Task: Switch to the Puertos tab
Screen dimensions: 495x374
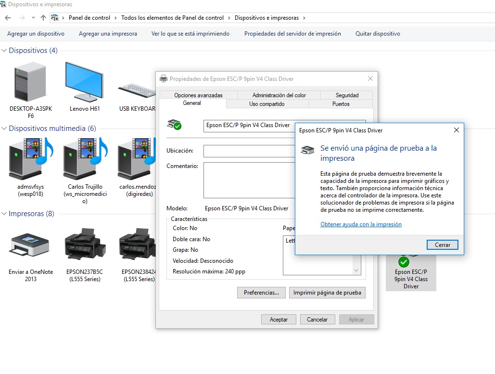Action: point(341,103)
